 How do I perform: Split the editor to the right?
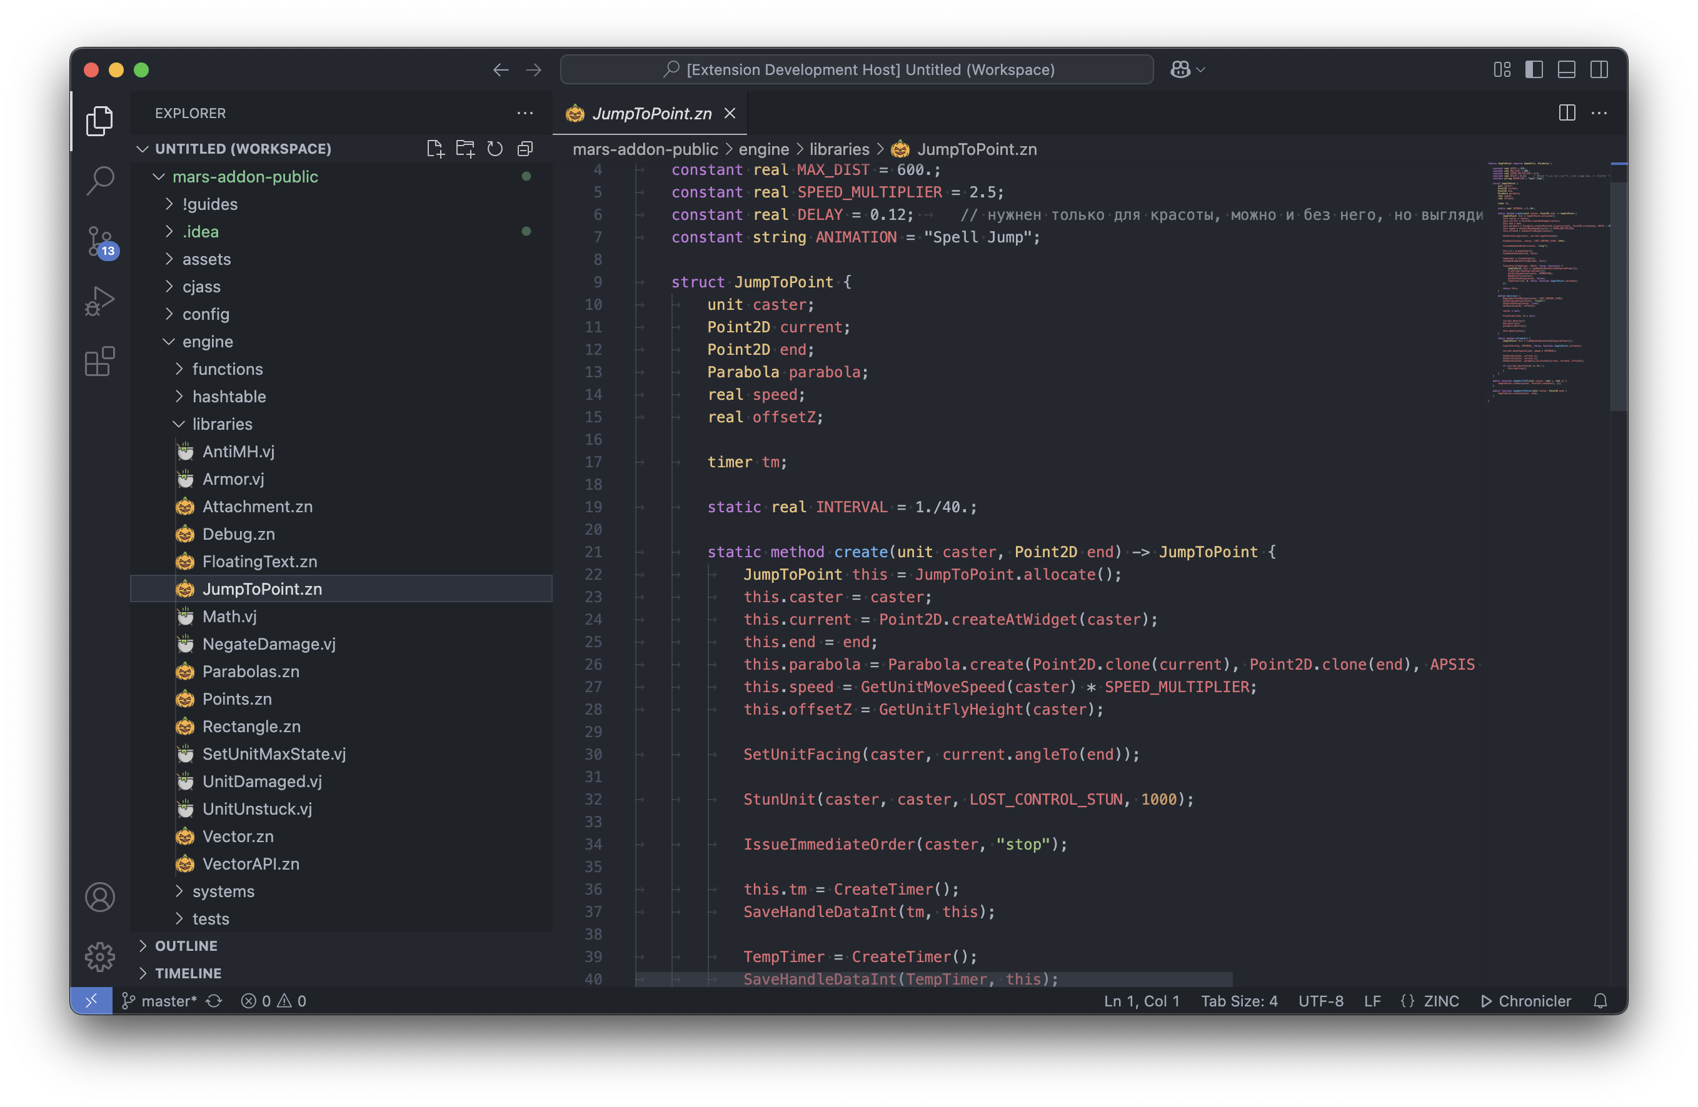coord(1567,113)
